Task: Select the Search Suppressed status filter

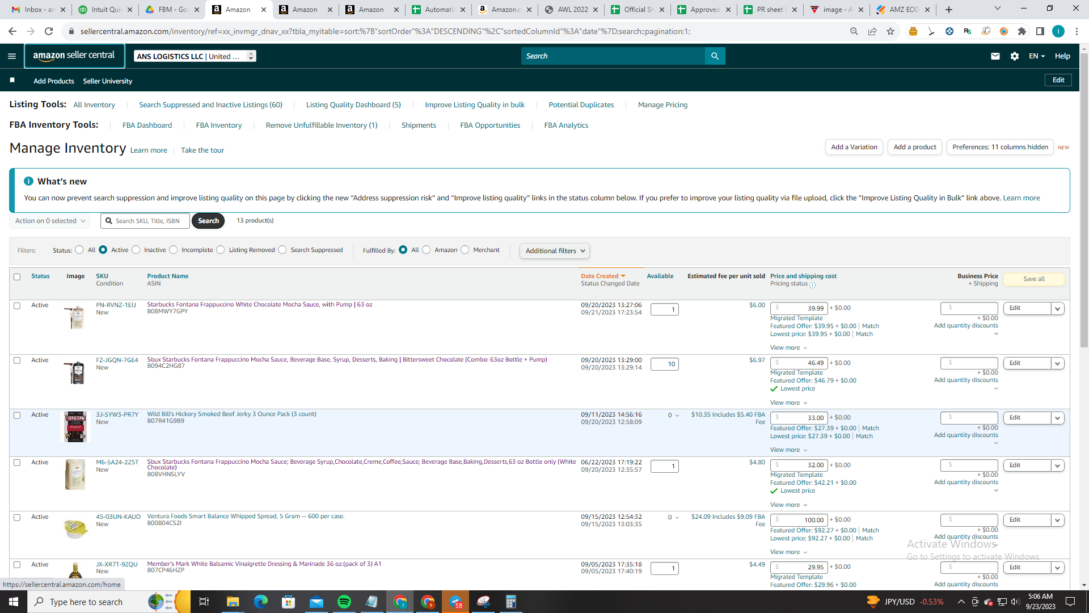Action: click(282, 250)
